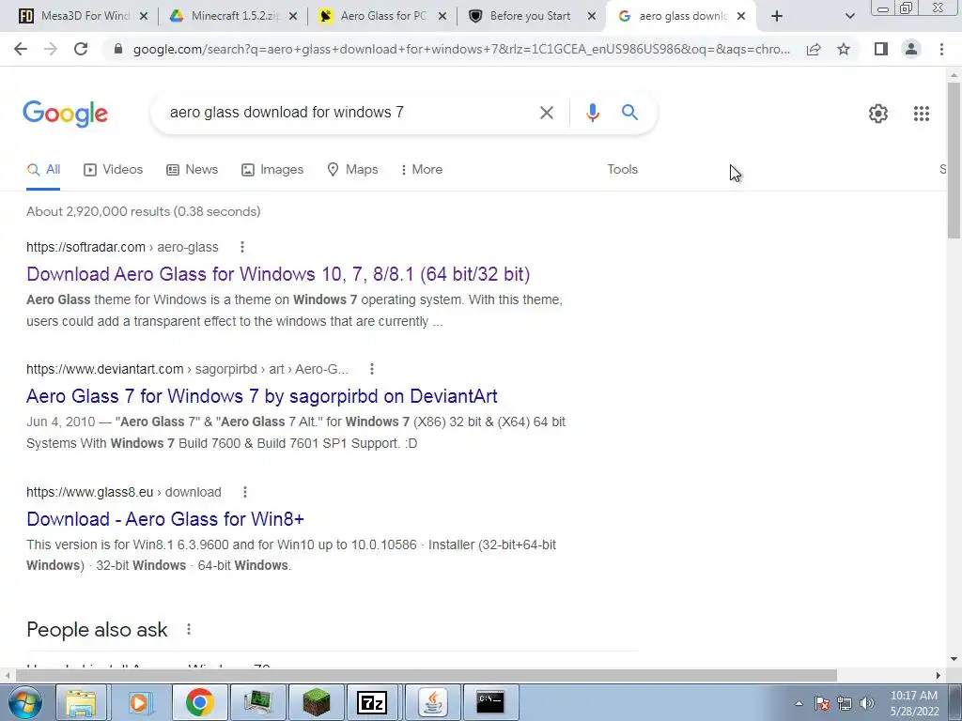Switch to the Minecraft 1.5.2.zip tab
The width and height of the screenshot is (962, 721).
point(232,16)
